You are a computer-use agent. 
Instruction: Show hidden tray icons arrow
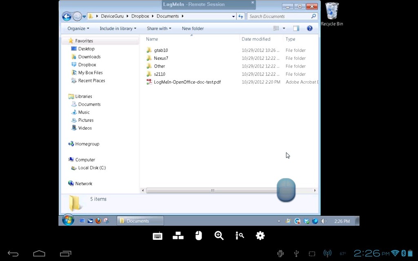click(x=279, y=221)
